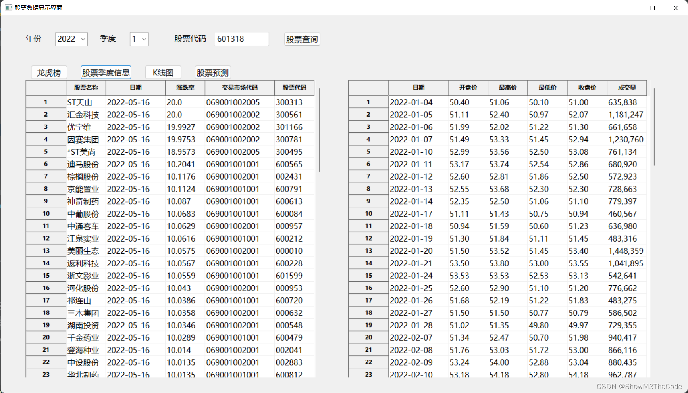Screen dimensions: 688x393
Task: Click the cell 神奇制药
Action: (86, 201)
